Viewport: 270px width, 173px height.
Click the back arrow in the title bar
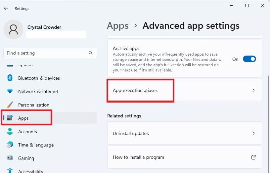(6, 8)
